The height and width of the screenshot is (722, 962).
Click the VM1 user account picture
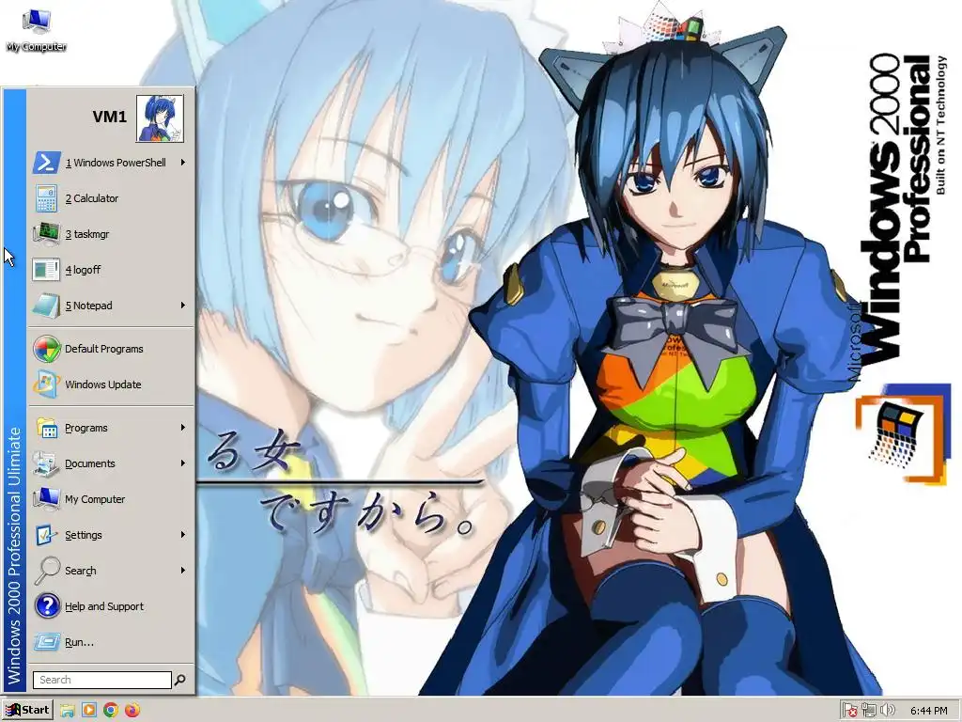pos(160,118)
